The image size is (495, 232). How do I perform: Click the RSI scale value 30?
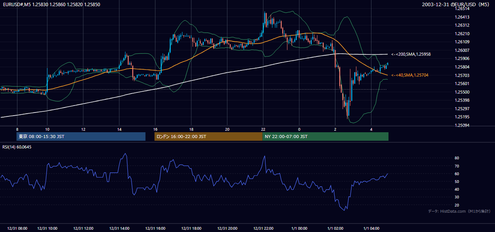pos(457,197)
